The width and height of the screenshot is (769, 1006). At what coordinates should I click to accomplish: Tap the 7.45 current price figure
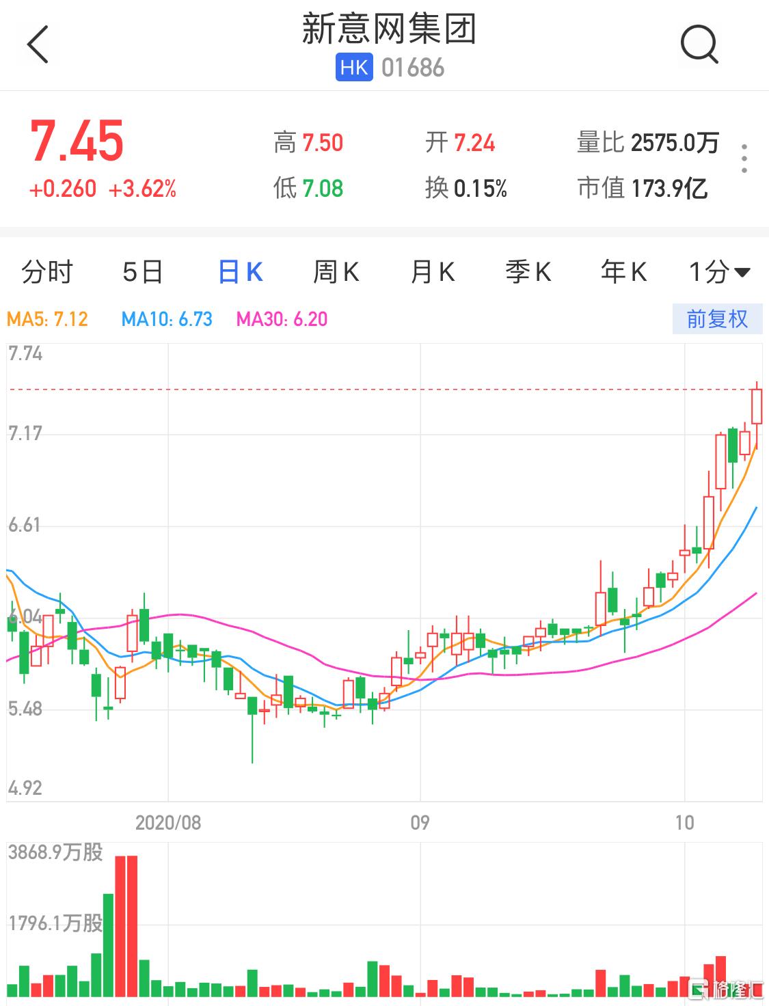(77, 142)
